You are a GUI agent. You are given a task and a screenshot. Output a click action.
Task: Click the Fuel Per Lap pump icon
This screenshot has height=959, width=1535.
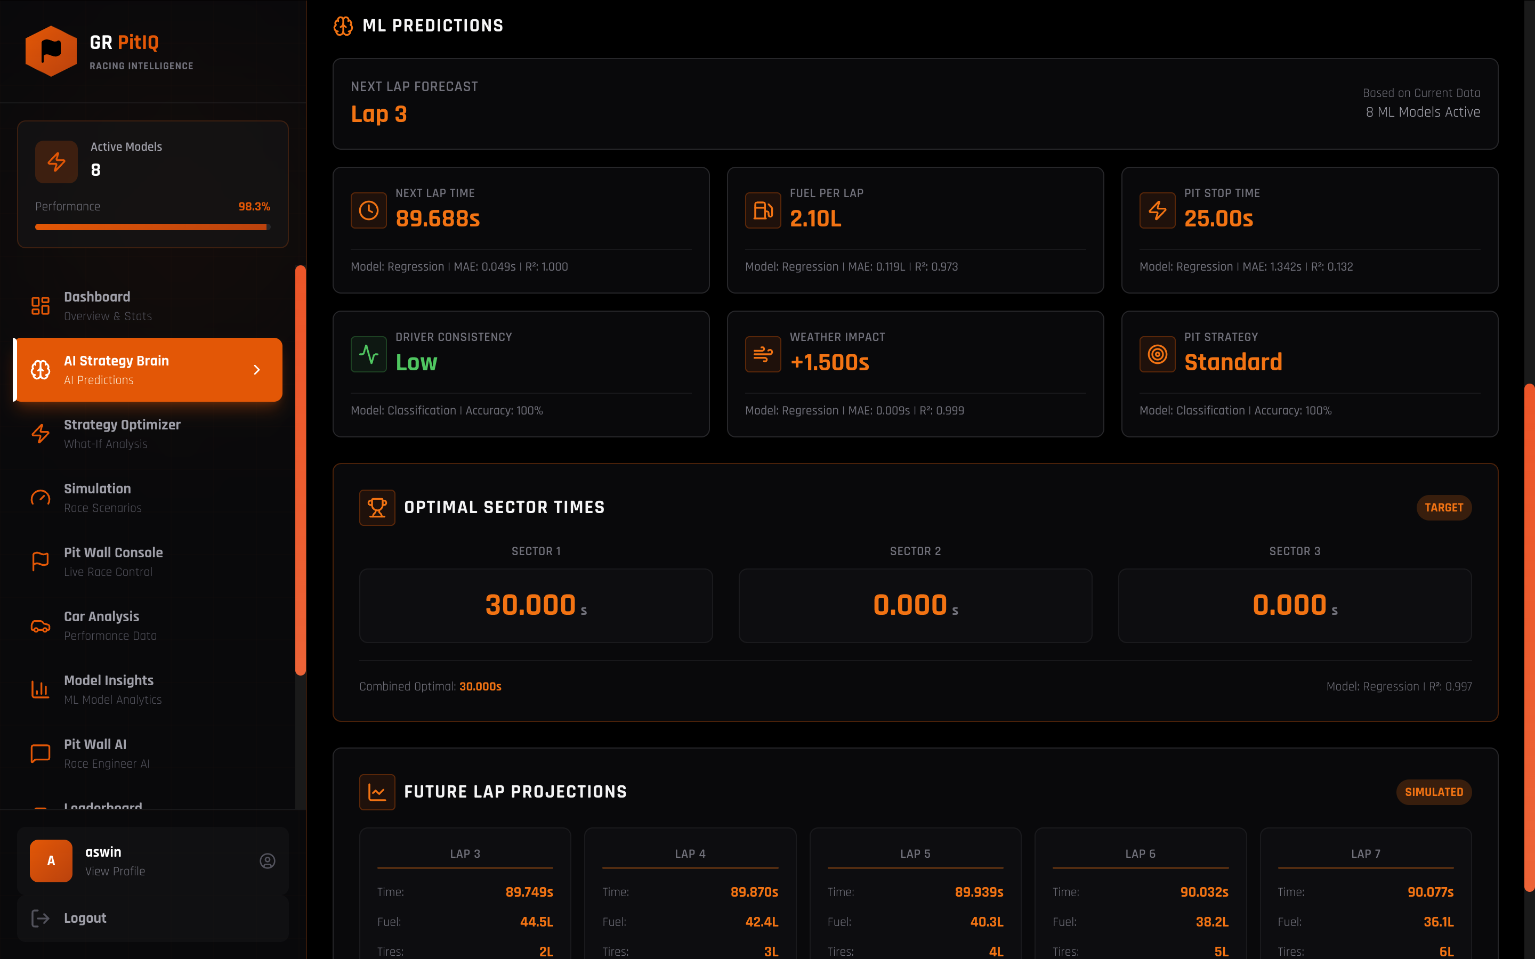(x=762, y=210)
